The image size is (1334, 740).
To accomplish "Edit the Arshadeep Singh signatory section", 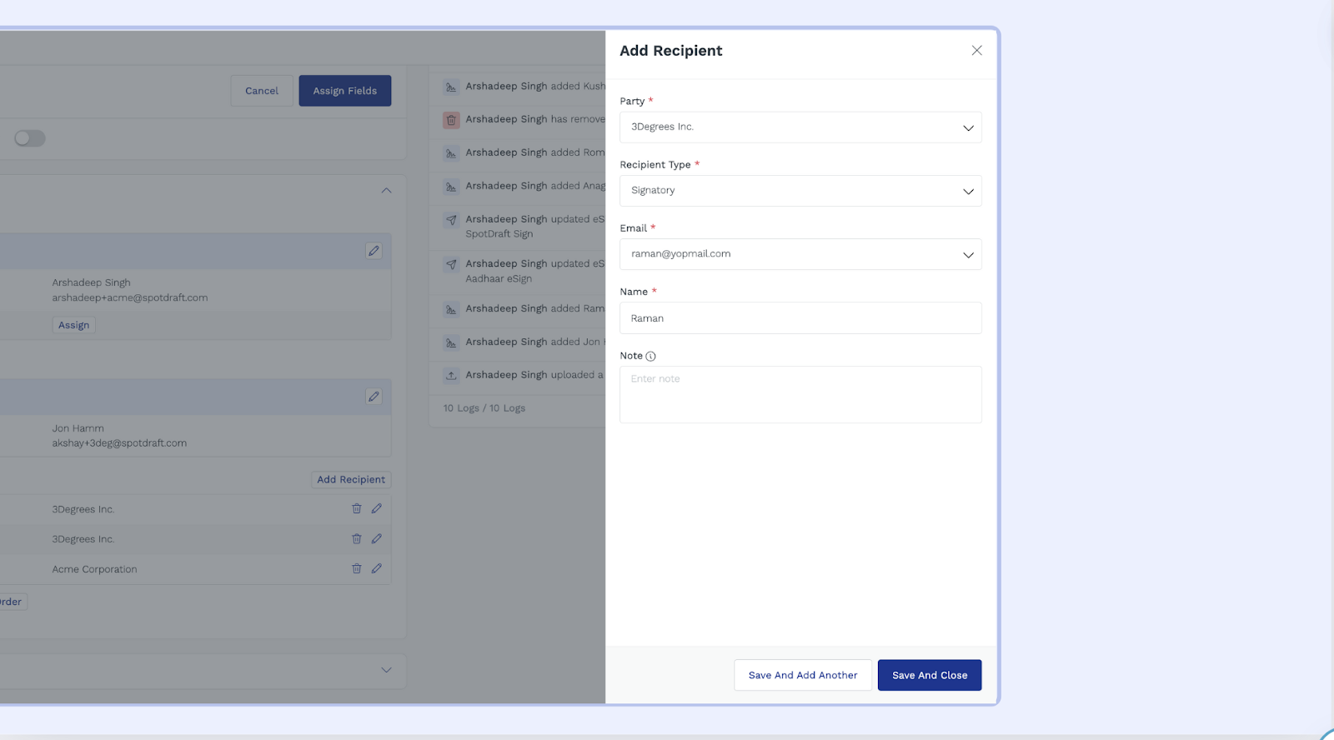I will (374, 251).
